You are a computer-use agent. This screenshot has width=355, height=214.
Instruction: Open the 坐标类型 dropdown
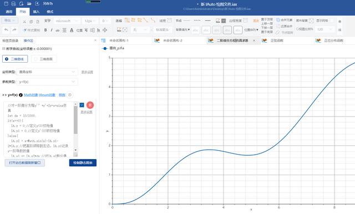[x=47, y=72]
